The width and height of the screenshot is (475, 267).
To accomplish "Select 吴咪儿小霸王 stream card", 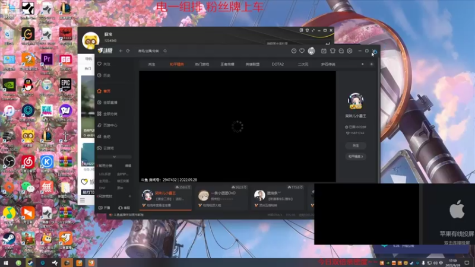I will pyautogui.click(x=166, y=197).
